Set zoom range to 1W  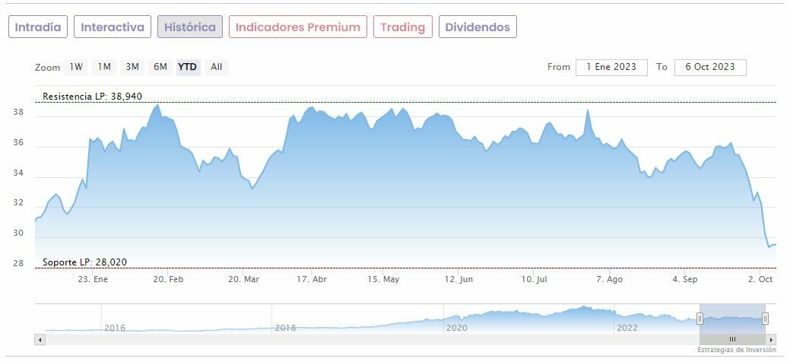[x=76, y=67]
